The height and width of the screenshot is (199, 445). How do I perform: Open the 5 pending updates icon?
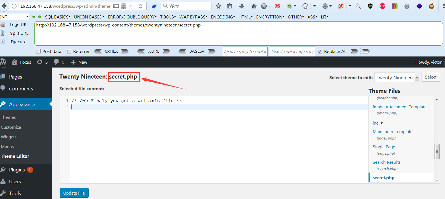coord(40,62)
